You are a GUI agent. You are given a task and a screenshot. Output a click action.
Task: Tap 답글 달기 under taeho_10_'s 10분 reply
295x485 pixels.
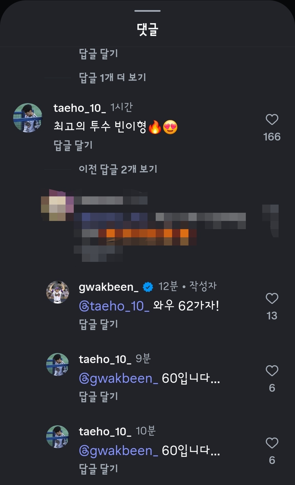[98, 469]
